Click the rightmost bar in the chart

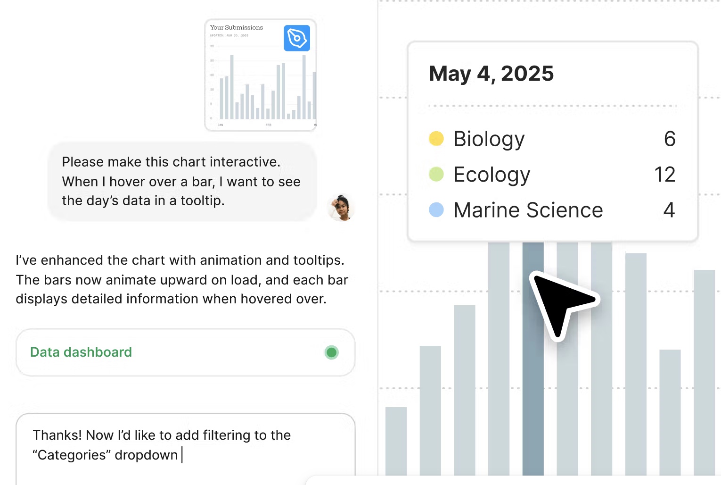pyautogui.click(x=704, y=373)
